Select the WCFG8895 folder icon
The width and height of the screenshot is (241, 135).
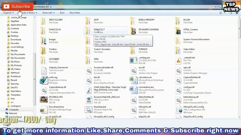pyautogui.click(x=44, y=60)
